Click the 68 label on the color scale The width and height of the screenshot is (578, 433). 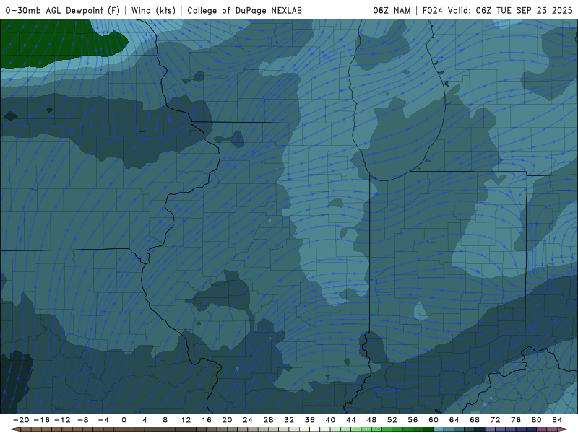click(475, 420)
